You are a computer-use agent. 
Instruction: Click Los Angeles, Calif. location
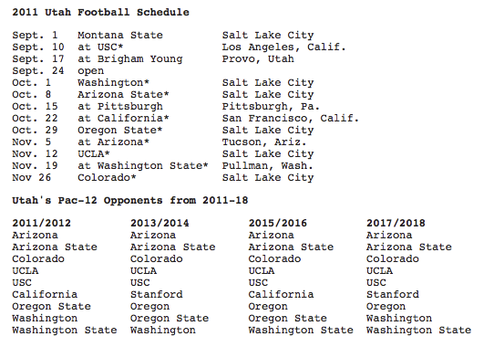(x=283, y=47)
